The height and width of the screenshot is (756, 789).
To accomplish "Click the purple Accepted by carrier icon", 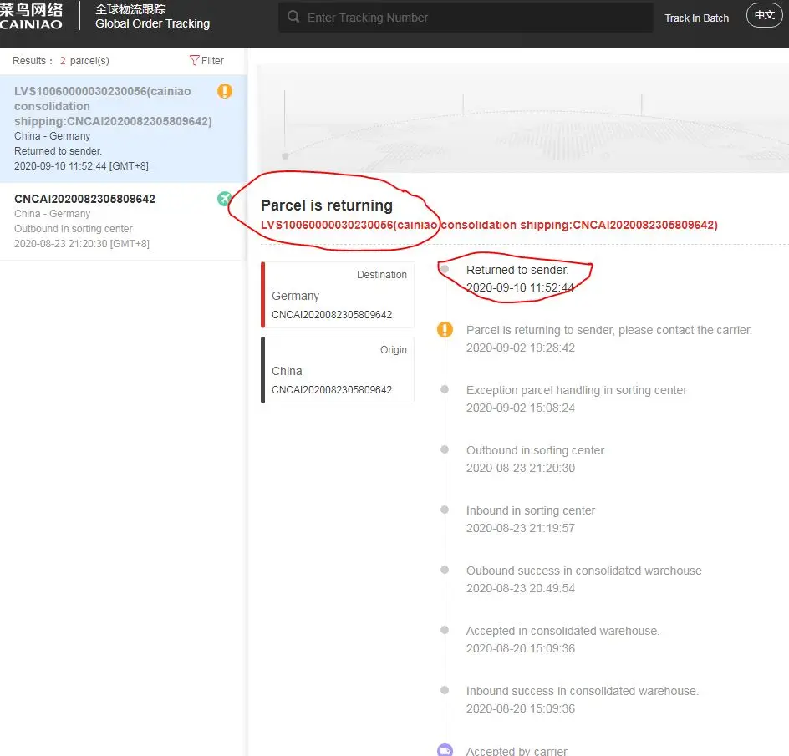I will 445,750.
